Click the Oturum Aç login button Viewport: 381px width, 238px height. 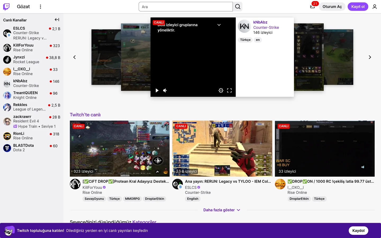[x=332, y=7]
